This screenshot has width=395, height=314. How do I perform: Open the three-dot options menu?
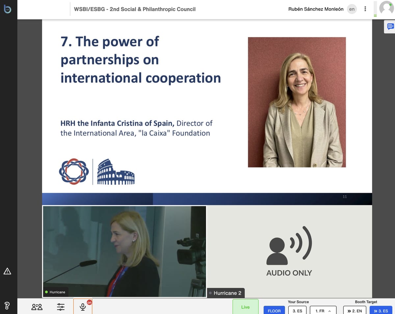coord(365,9)
